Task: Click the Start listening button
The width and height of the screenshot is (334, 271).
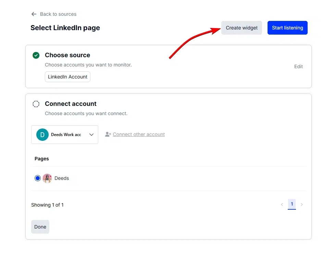Action: click(287, 28)
